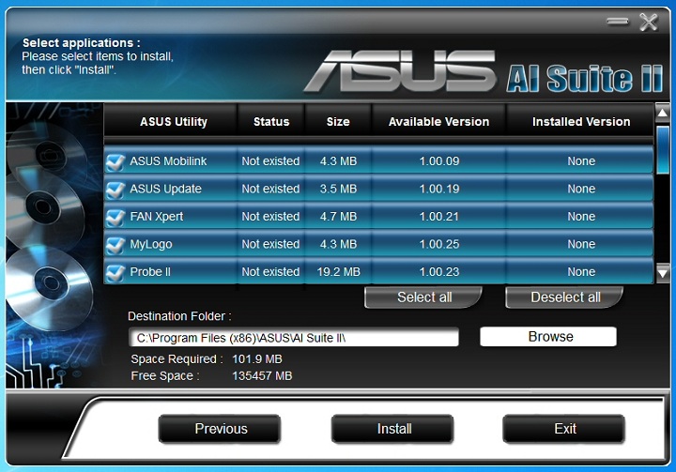Start installation with the Install button
Image resolution: width=676 pixels, height=472 pixels.
(x=392, y=429)
